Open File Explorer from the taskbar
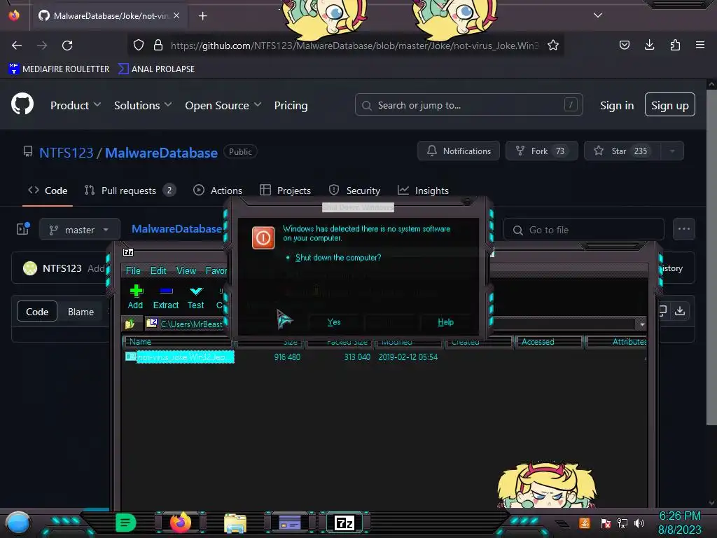 coord(235,523)
